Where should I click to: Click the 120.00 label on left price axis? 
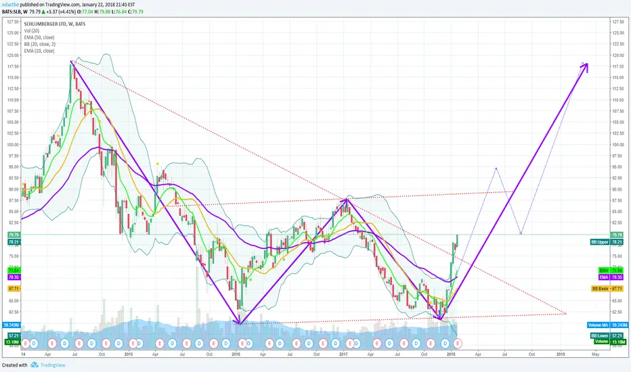(13, 55)
